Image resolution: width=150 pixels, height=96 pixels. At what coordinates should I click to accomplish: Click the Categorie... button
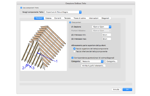[111, 61]
